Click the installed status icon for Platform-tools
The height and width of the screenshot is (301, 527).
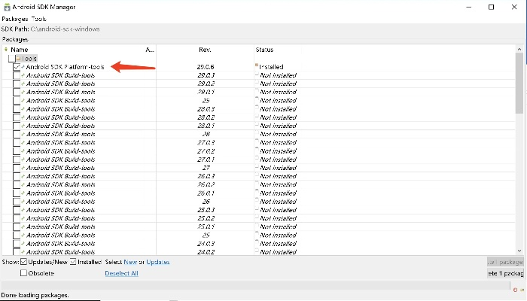point(257,66)
